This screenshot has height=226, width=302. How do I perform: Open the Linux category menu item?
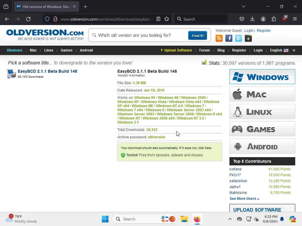(x=49, y=50)
